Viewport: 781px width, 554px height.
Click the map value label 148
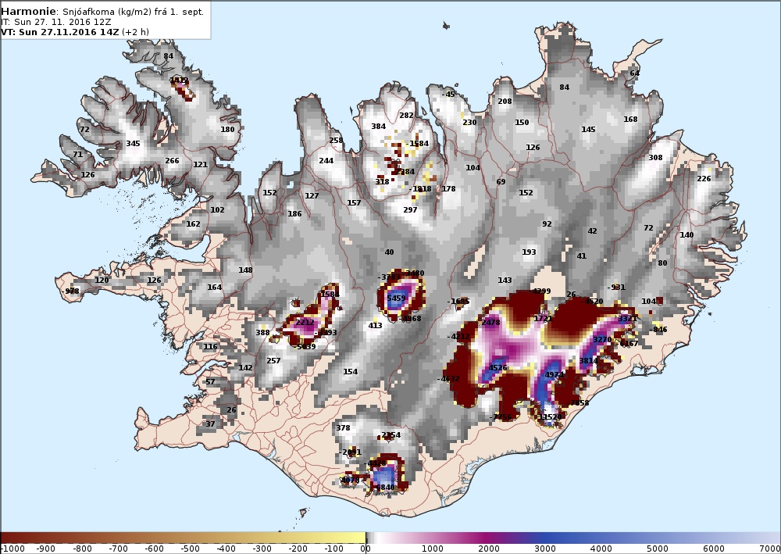[245, 270]
